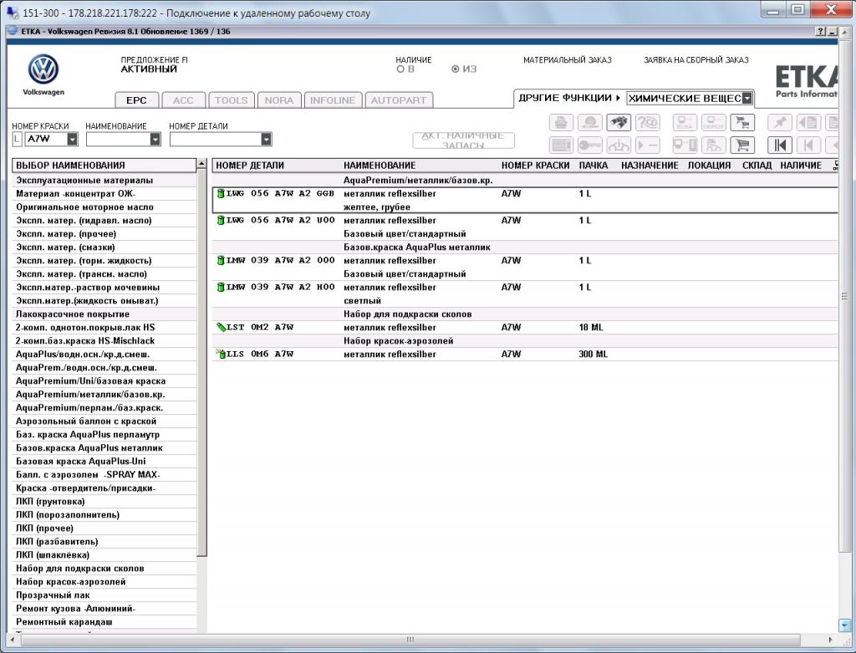Image resolution: width=856 pixels, height=653 pixels.
Task: Select 'Прозрачный лак' item
Action: tap(104, 595)
